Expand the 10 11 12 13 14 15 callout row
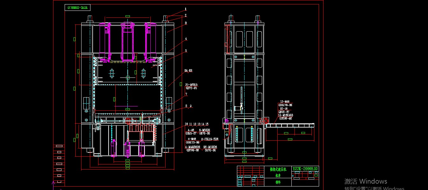Viewport: 428px width, 190px height. [196, 124]
